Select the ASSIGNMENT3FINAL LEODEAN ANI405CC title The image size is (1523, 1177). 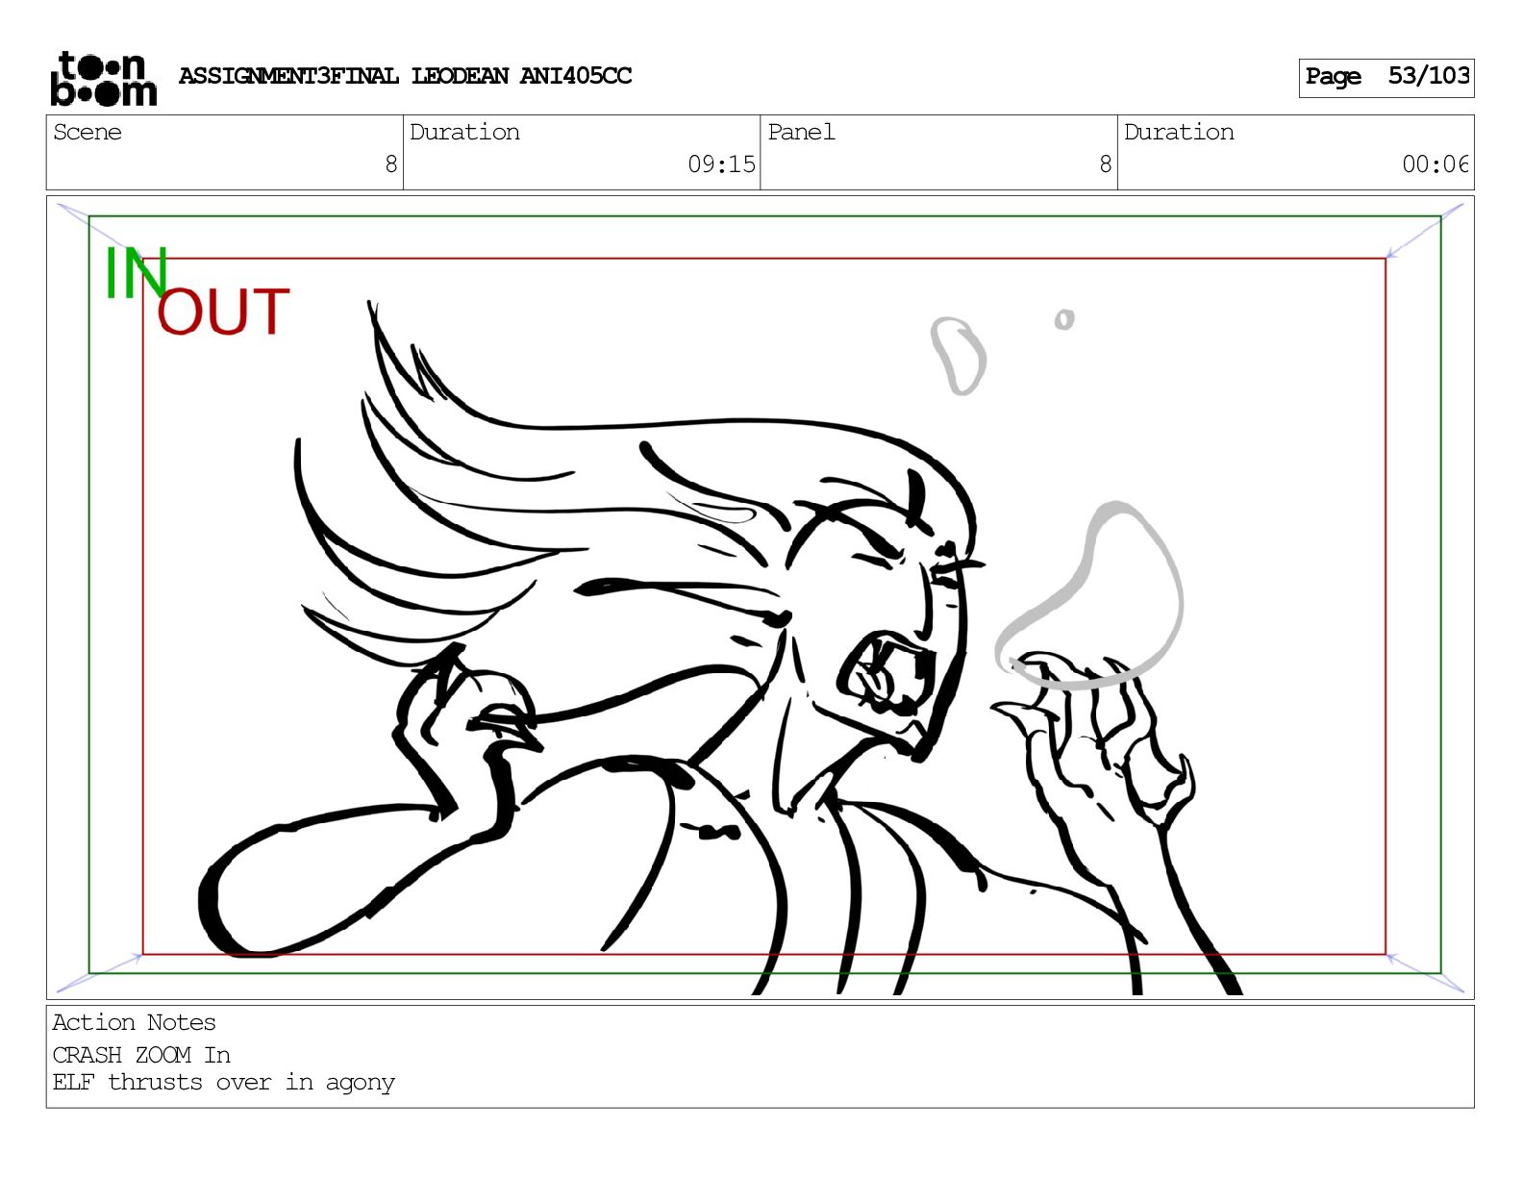pyautogui.click(x=405, y=76)
